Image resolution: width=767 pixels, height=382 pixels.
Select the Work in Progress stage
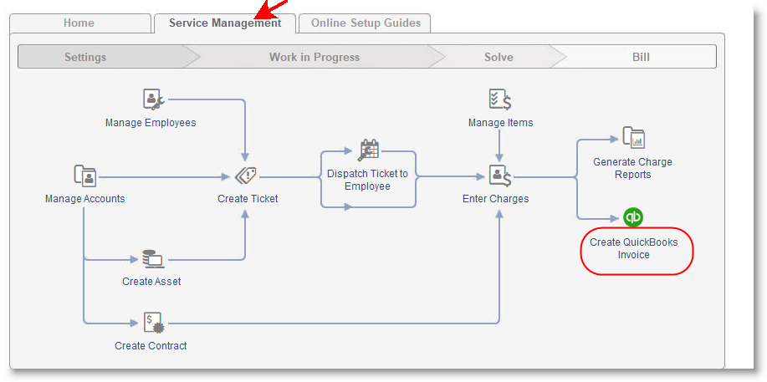pyautogui.click(x=314, y=57)
